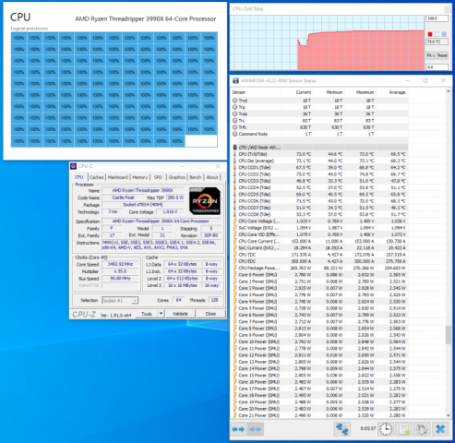Switch to the SPD tab in CPU-Z

click(x=158, y=177)
